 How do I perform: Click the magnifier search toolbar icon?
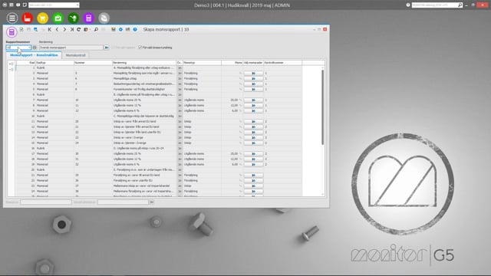tap(96, 29)
